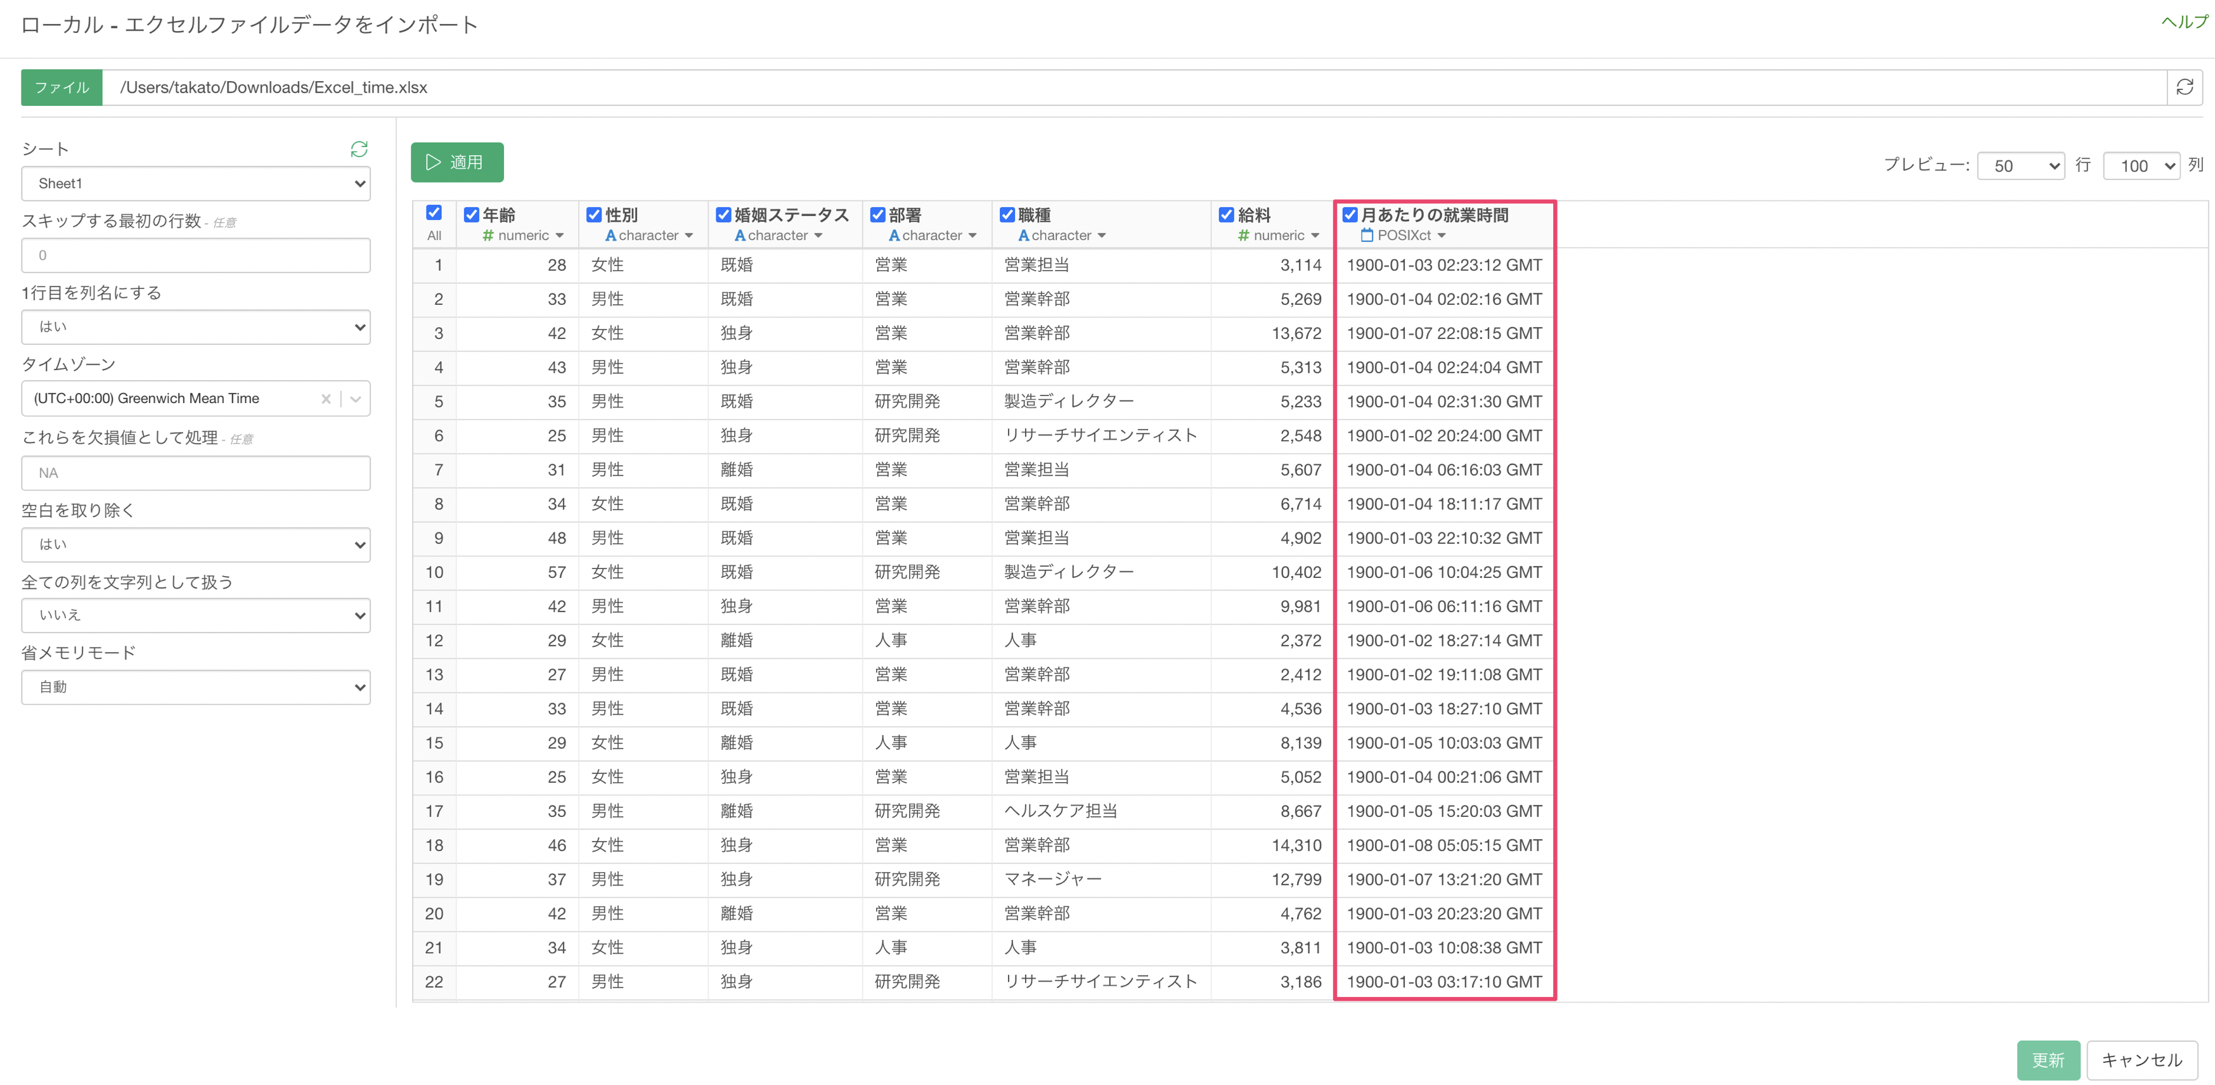Viewport: 2215px width, 1085px height.
Task: Open the 省メモリモード dropdown
Action: tap(196, 687)
